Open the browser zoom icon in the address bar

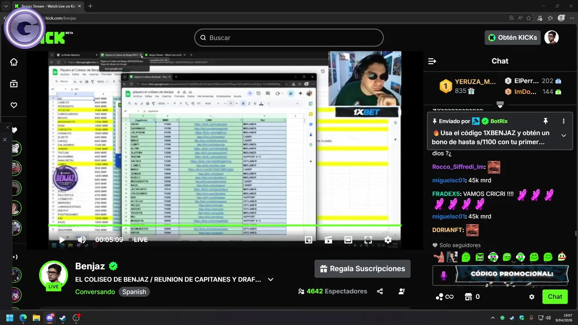tap(512, 18)
